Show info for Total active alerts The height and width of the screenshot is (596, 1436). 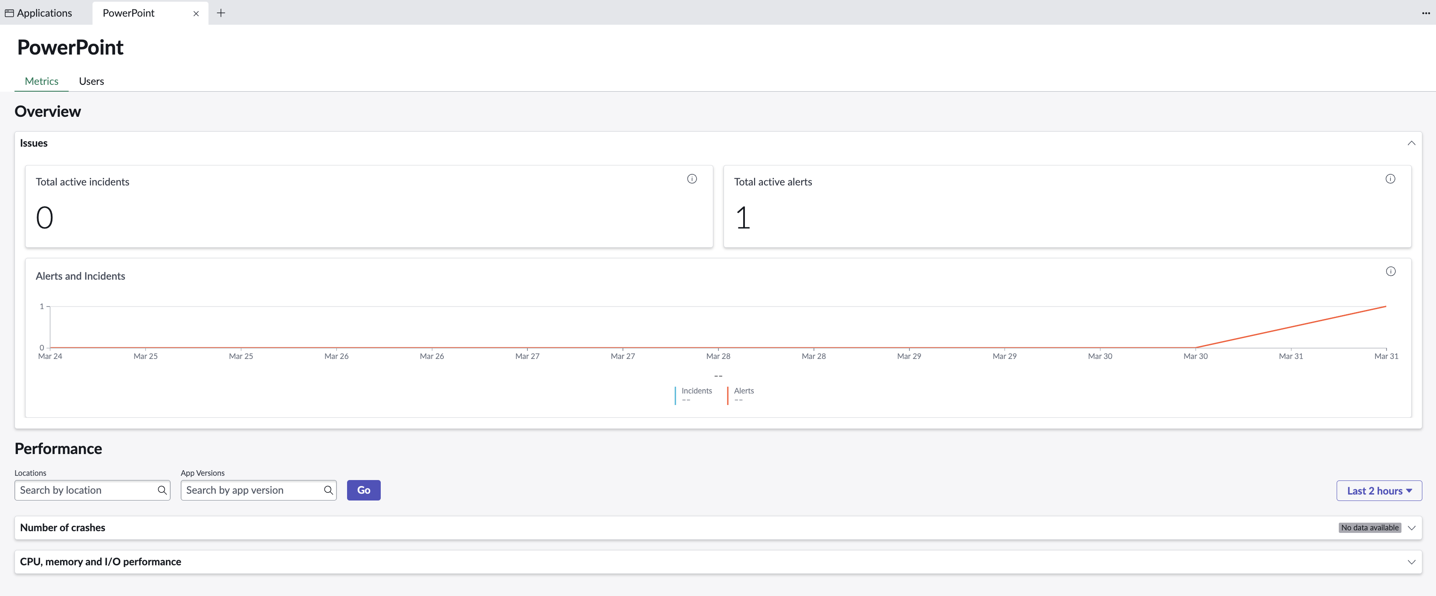click(x=1390, y=179)
